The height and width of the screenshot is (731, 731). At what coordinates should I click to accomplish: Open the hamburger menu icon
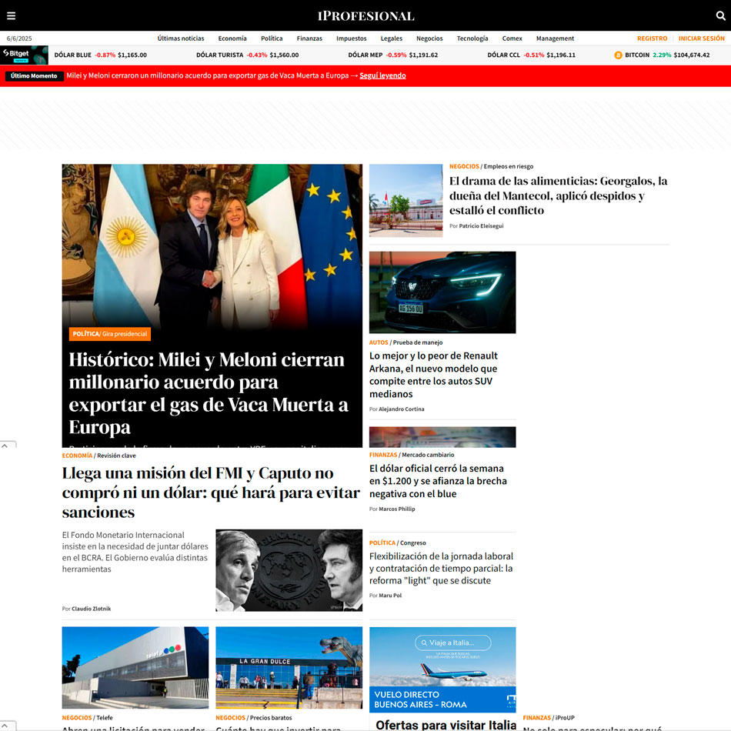(12, 16)
